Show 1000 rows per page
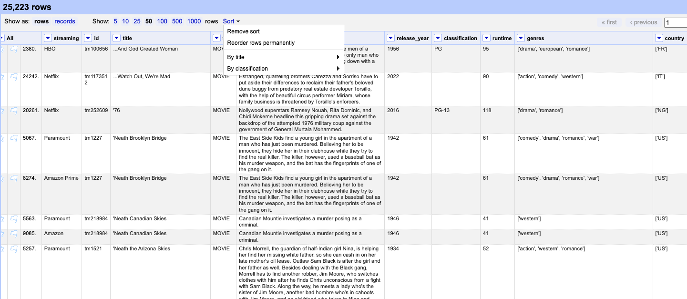 pos(194,21)
